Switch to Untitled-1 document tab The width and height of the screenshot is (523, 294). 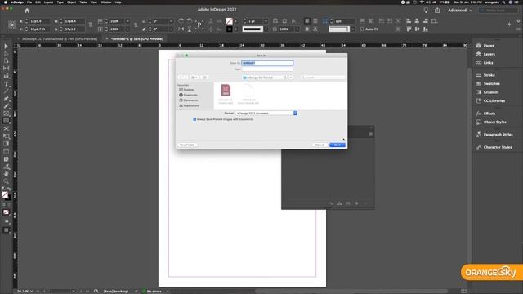point(137,39)
